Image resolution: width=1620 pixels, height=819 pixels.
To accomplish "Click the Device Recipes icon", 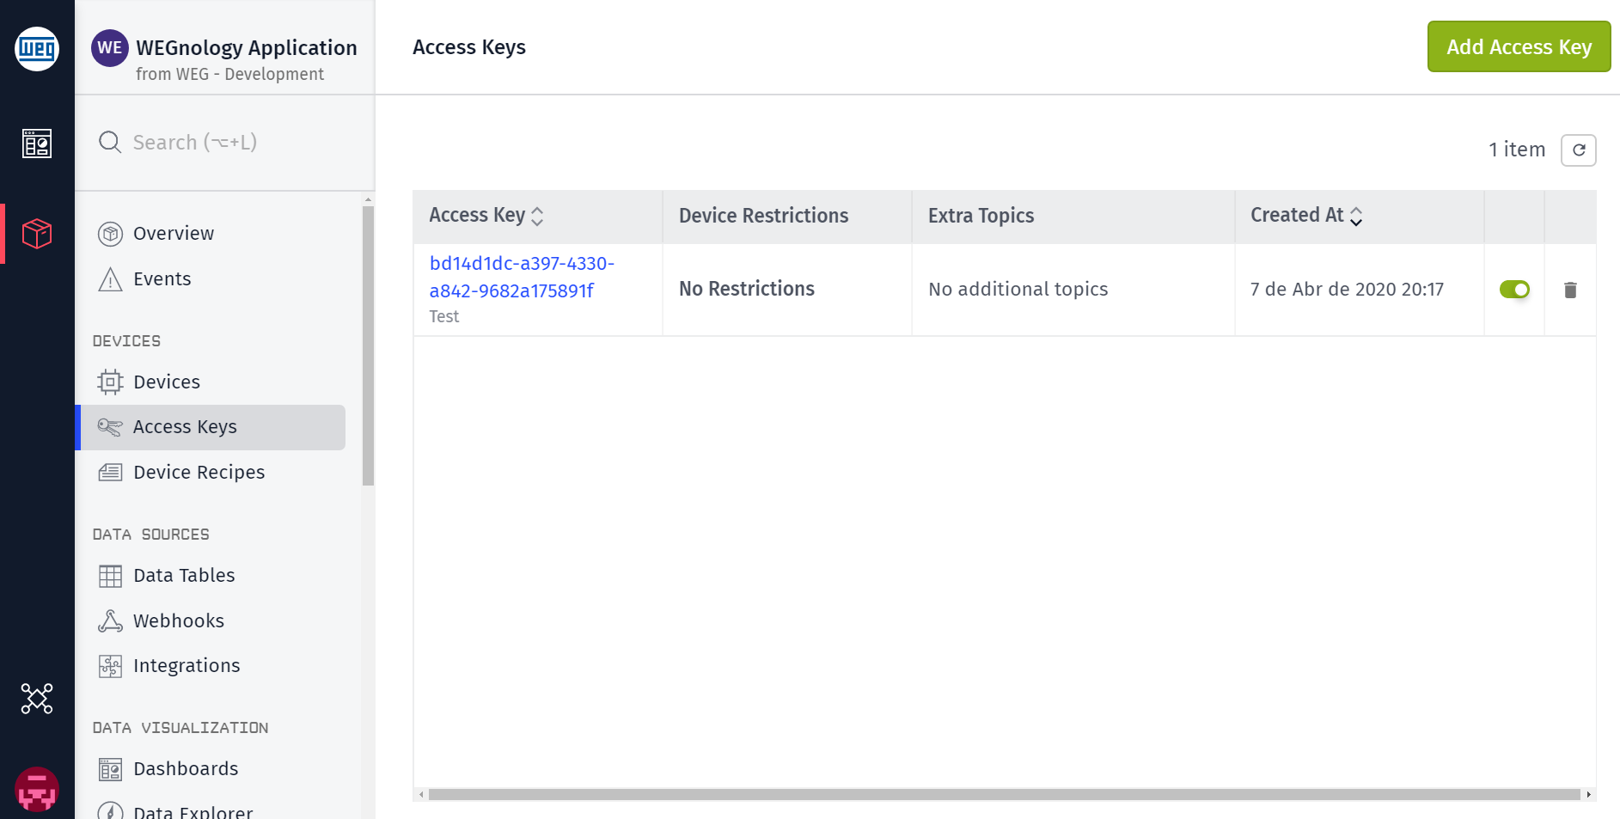I will coord(110,473).
